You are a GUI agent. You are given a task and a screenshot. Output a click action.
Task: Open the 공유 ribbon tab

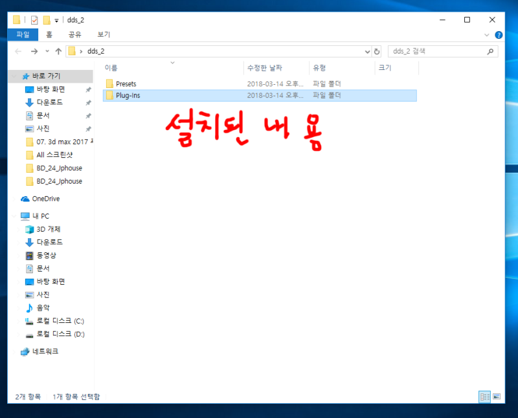74,34
